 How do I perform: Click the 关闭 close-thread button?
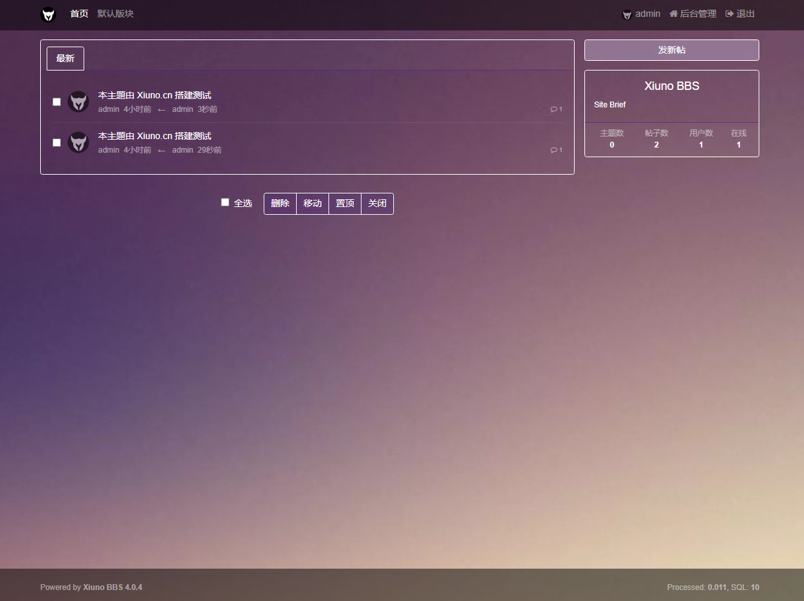coord(377,203)
